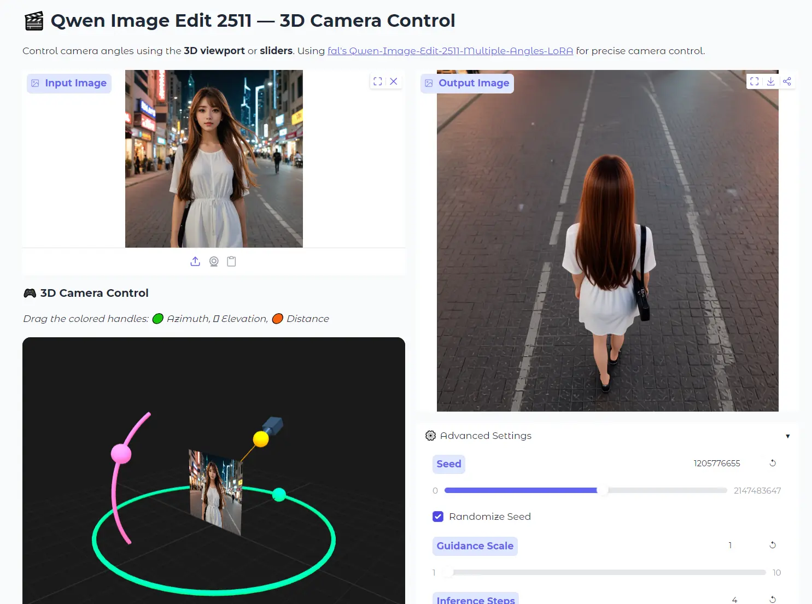Image resolution: width=812 pixels, height=604 pixels.
Task: Click the Input Image label
Action: (68, 83)
